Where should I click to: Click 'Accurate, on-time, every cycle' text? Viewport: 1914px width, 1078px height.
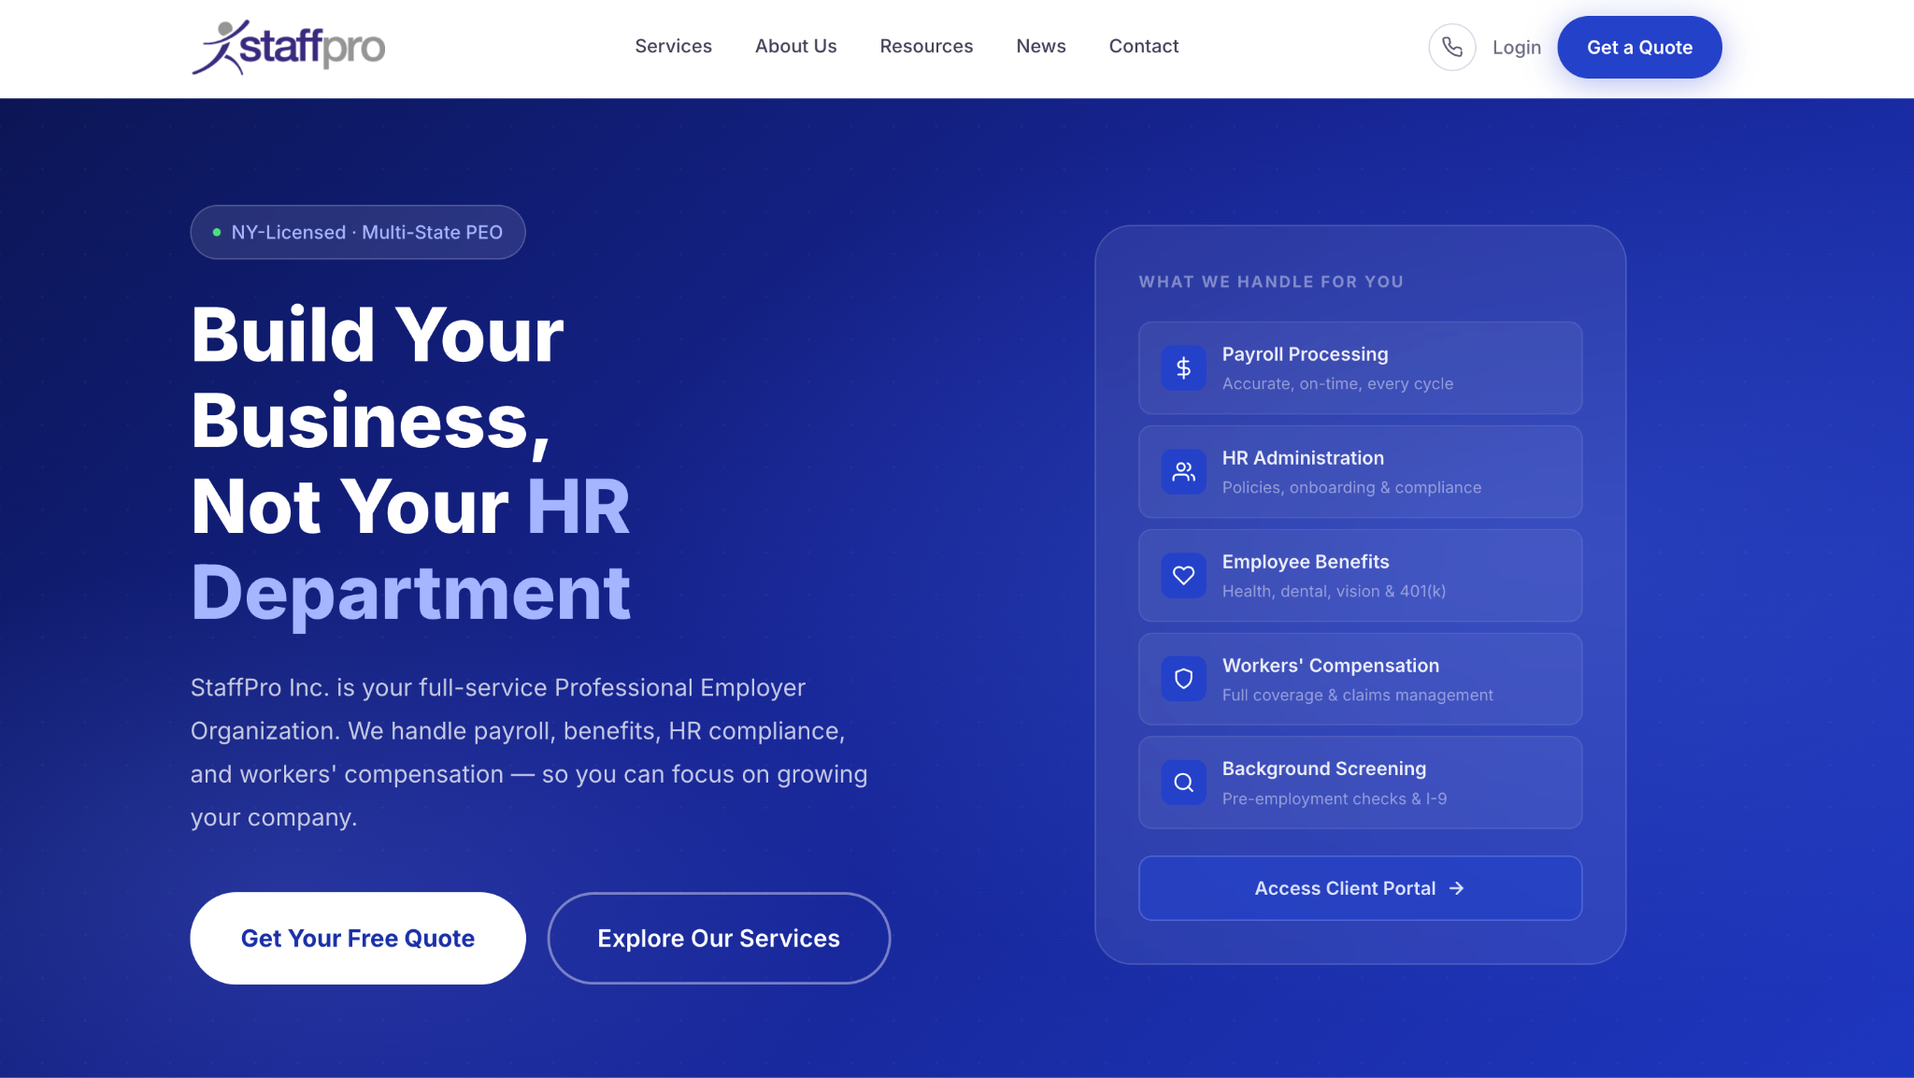coord(1337,383)
